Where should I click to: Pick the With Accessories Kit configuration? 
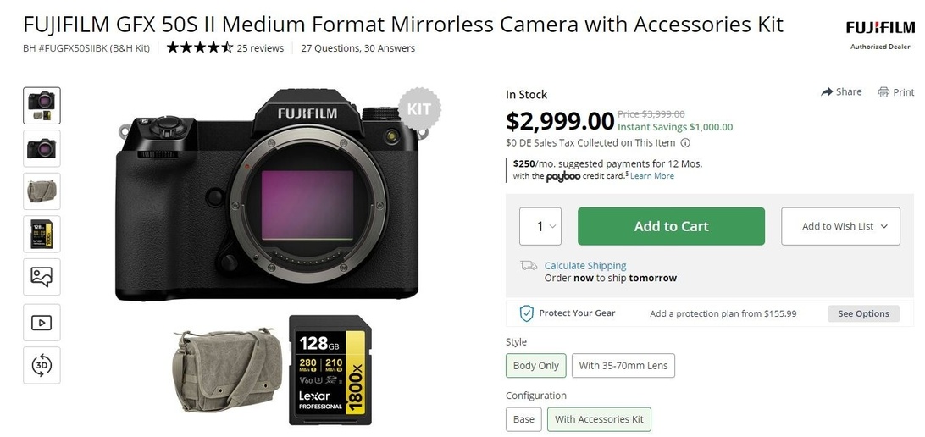pyautogui.click(x=599, y=419)
